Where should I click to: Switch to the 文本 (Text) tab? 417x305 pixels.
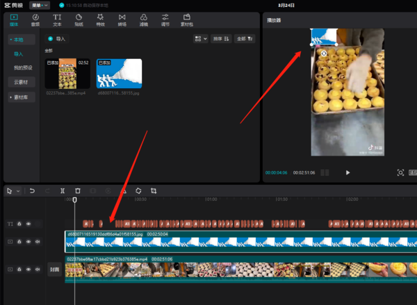(x=57, y=19)
